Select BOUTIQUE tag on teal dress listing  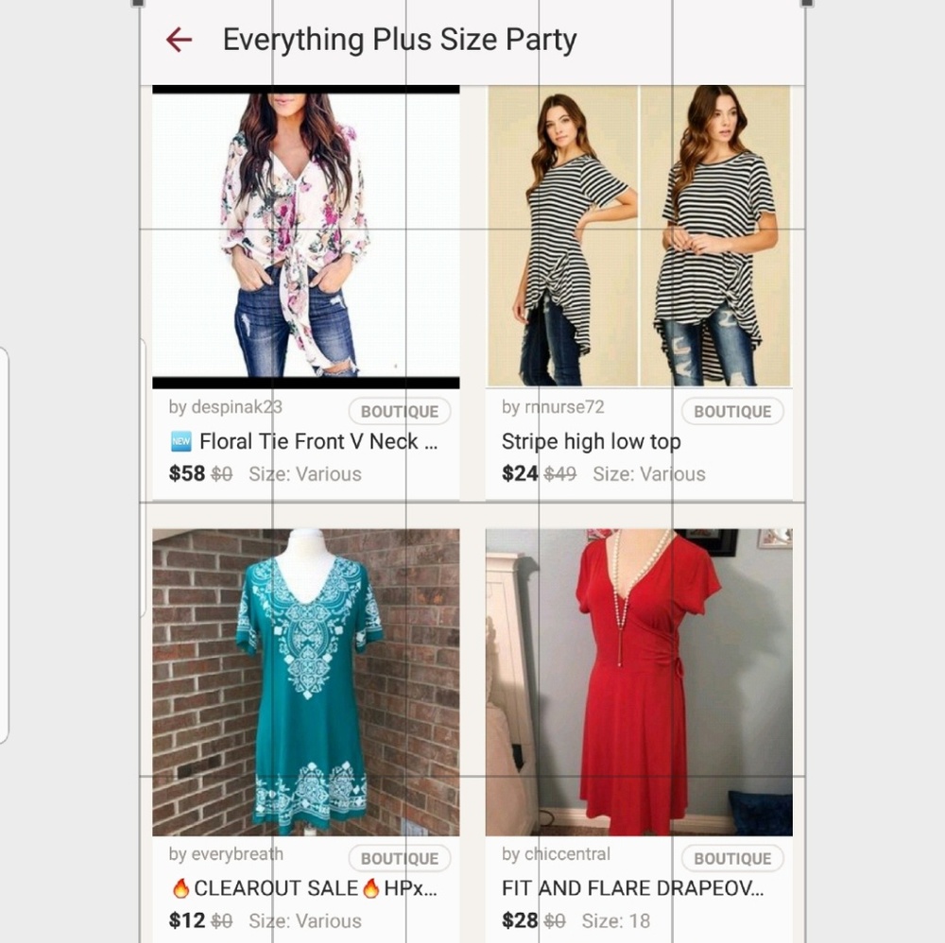400,859
